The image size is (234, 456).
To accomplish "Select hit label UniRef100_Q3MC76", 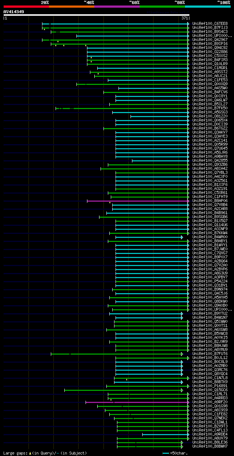I will coord(210,370).
